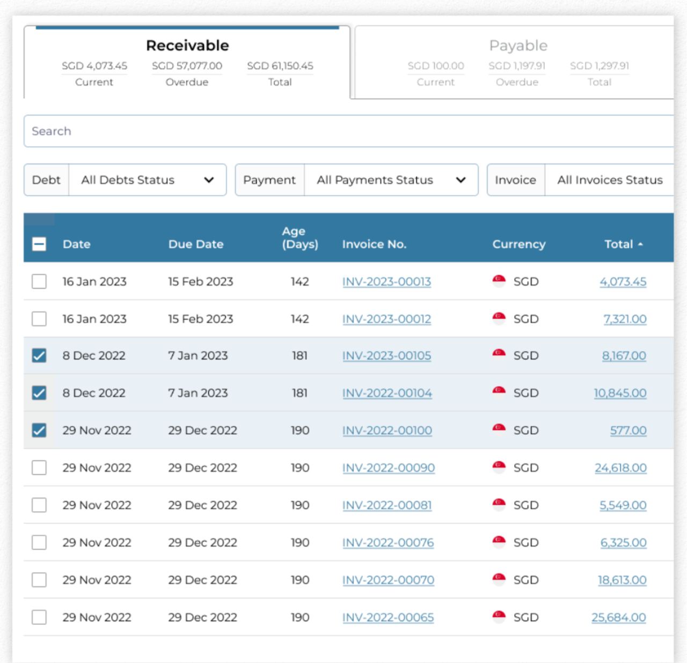Screen dimensions: 687x663
Task: Click the 7 Jan 2023 due date of INV-2023-00105
Action: coord(198,355)
